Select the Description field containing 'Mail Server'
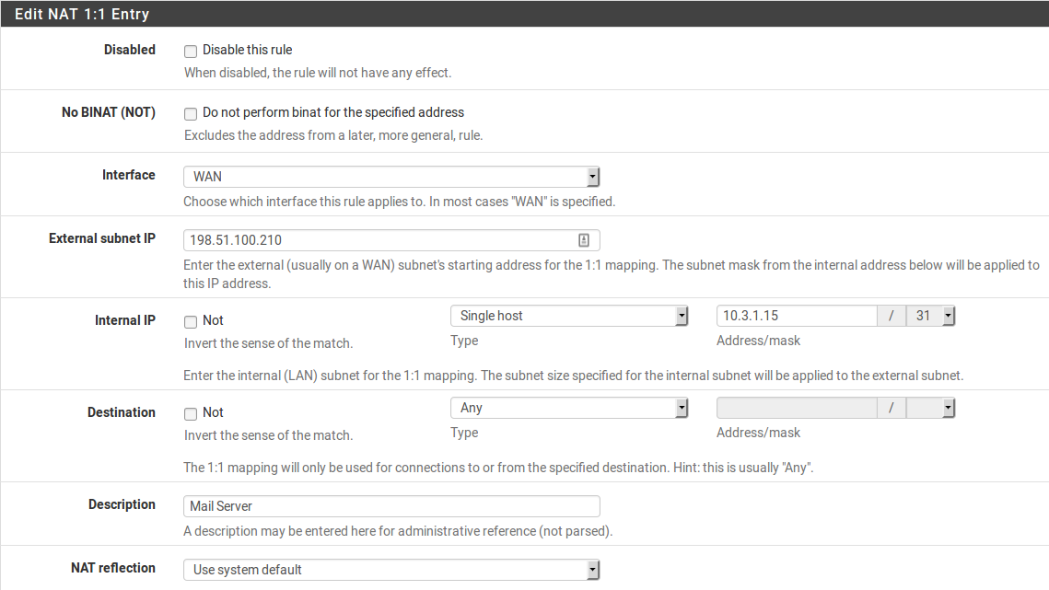The width and height of the screenshot is (1049, 590). click(x=391, y=506)
